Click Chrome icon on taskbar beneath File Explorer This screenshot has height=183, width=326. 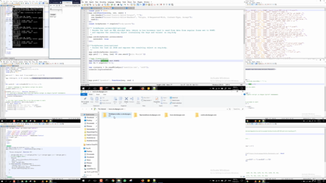(113, 180)
